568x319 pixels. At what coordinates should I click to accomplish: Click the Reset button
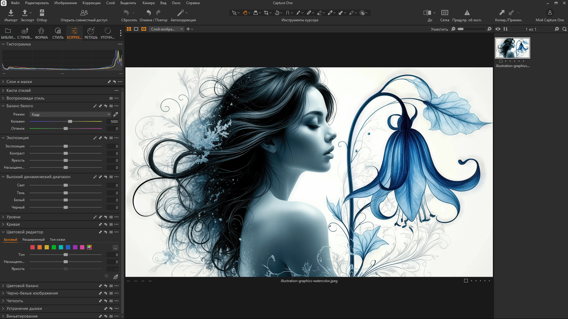126,13
